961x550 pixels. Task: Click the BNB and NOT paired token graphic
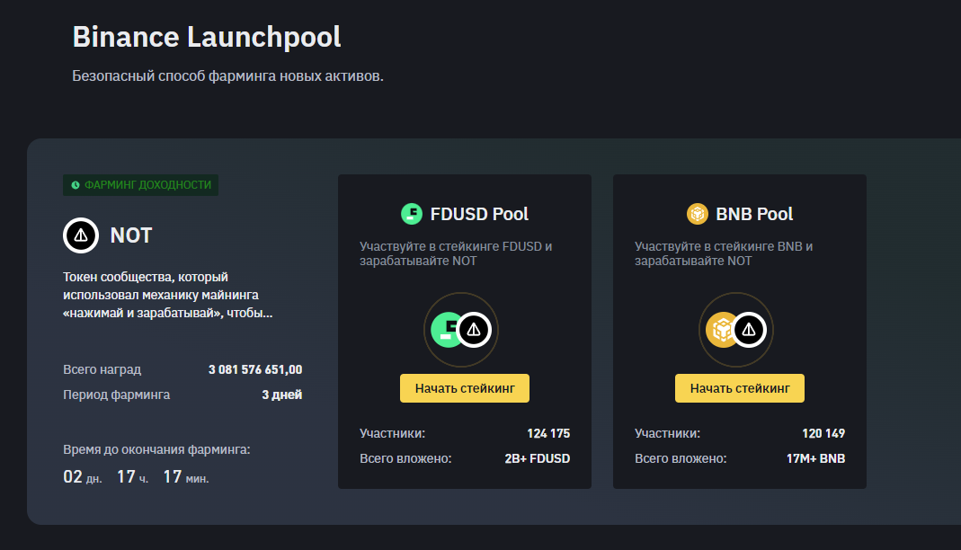point(736,330)
